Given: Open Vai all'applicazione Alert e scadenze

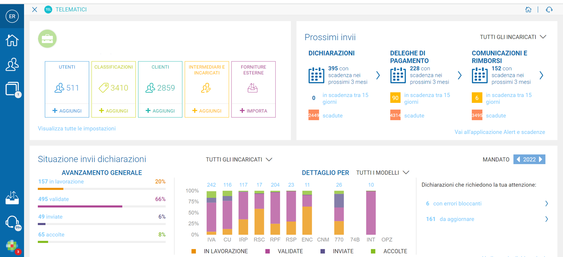Looking at the screenshot, I should (x=500, y=132).
